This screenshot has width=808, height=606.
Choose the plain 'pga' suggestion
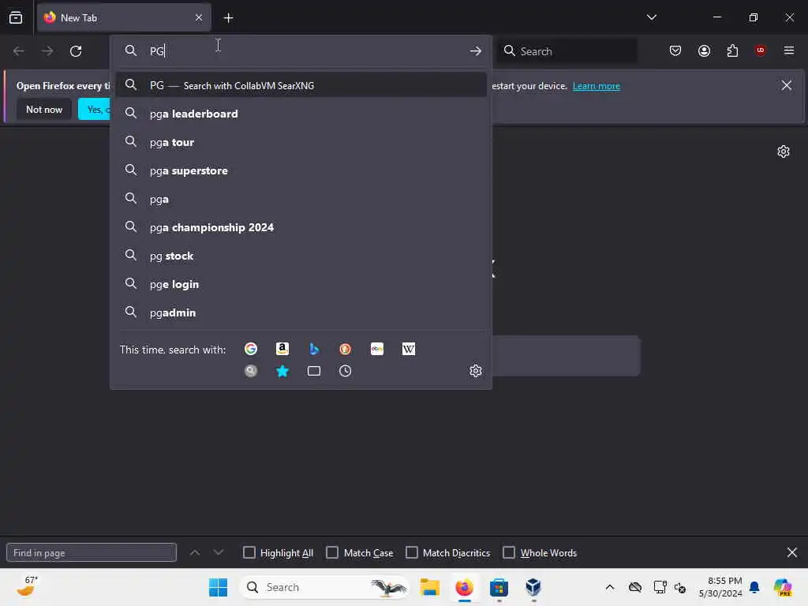point(301,199)
